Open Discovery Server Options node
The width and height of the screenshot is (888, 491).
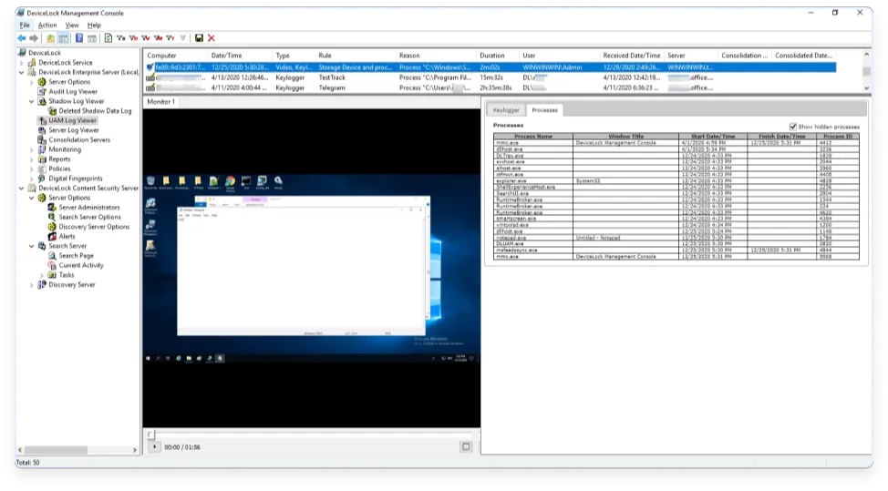click(x=94, y=226)
